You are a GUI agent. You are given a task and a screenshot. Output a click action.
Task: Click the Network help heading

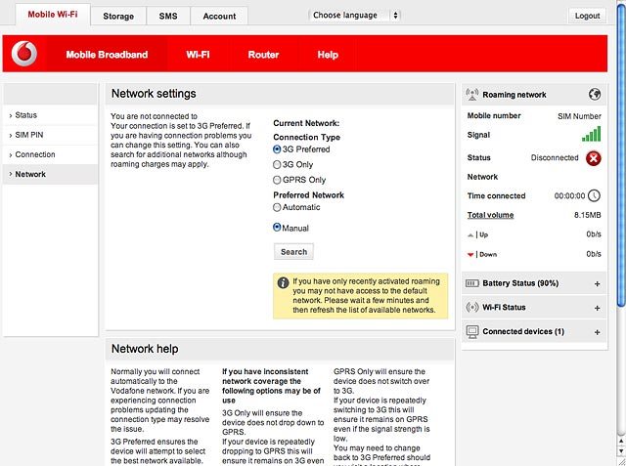click(x=145, y=349)
